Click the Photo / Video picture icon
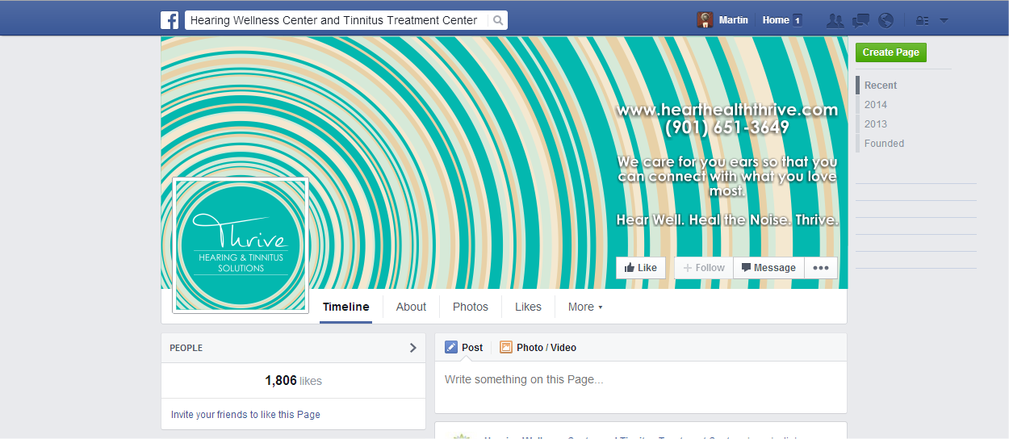 pyautogui.click(x=506, y=348)
